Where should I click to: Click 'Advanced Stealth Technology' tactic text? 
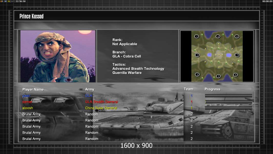tap(138, 69)
